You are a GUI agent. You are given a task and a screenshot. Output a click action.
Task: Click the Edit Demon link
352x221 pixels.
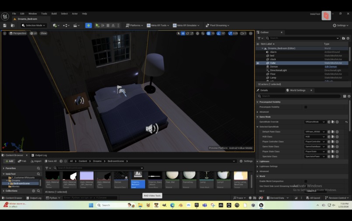[331, 67]
